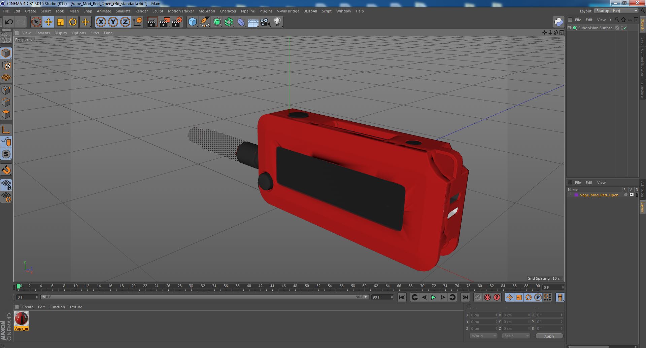The width and height of the screenshot is (646, 348).
Task: Open the Content Browser side tab
Action: coord(642,63)
